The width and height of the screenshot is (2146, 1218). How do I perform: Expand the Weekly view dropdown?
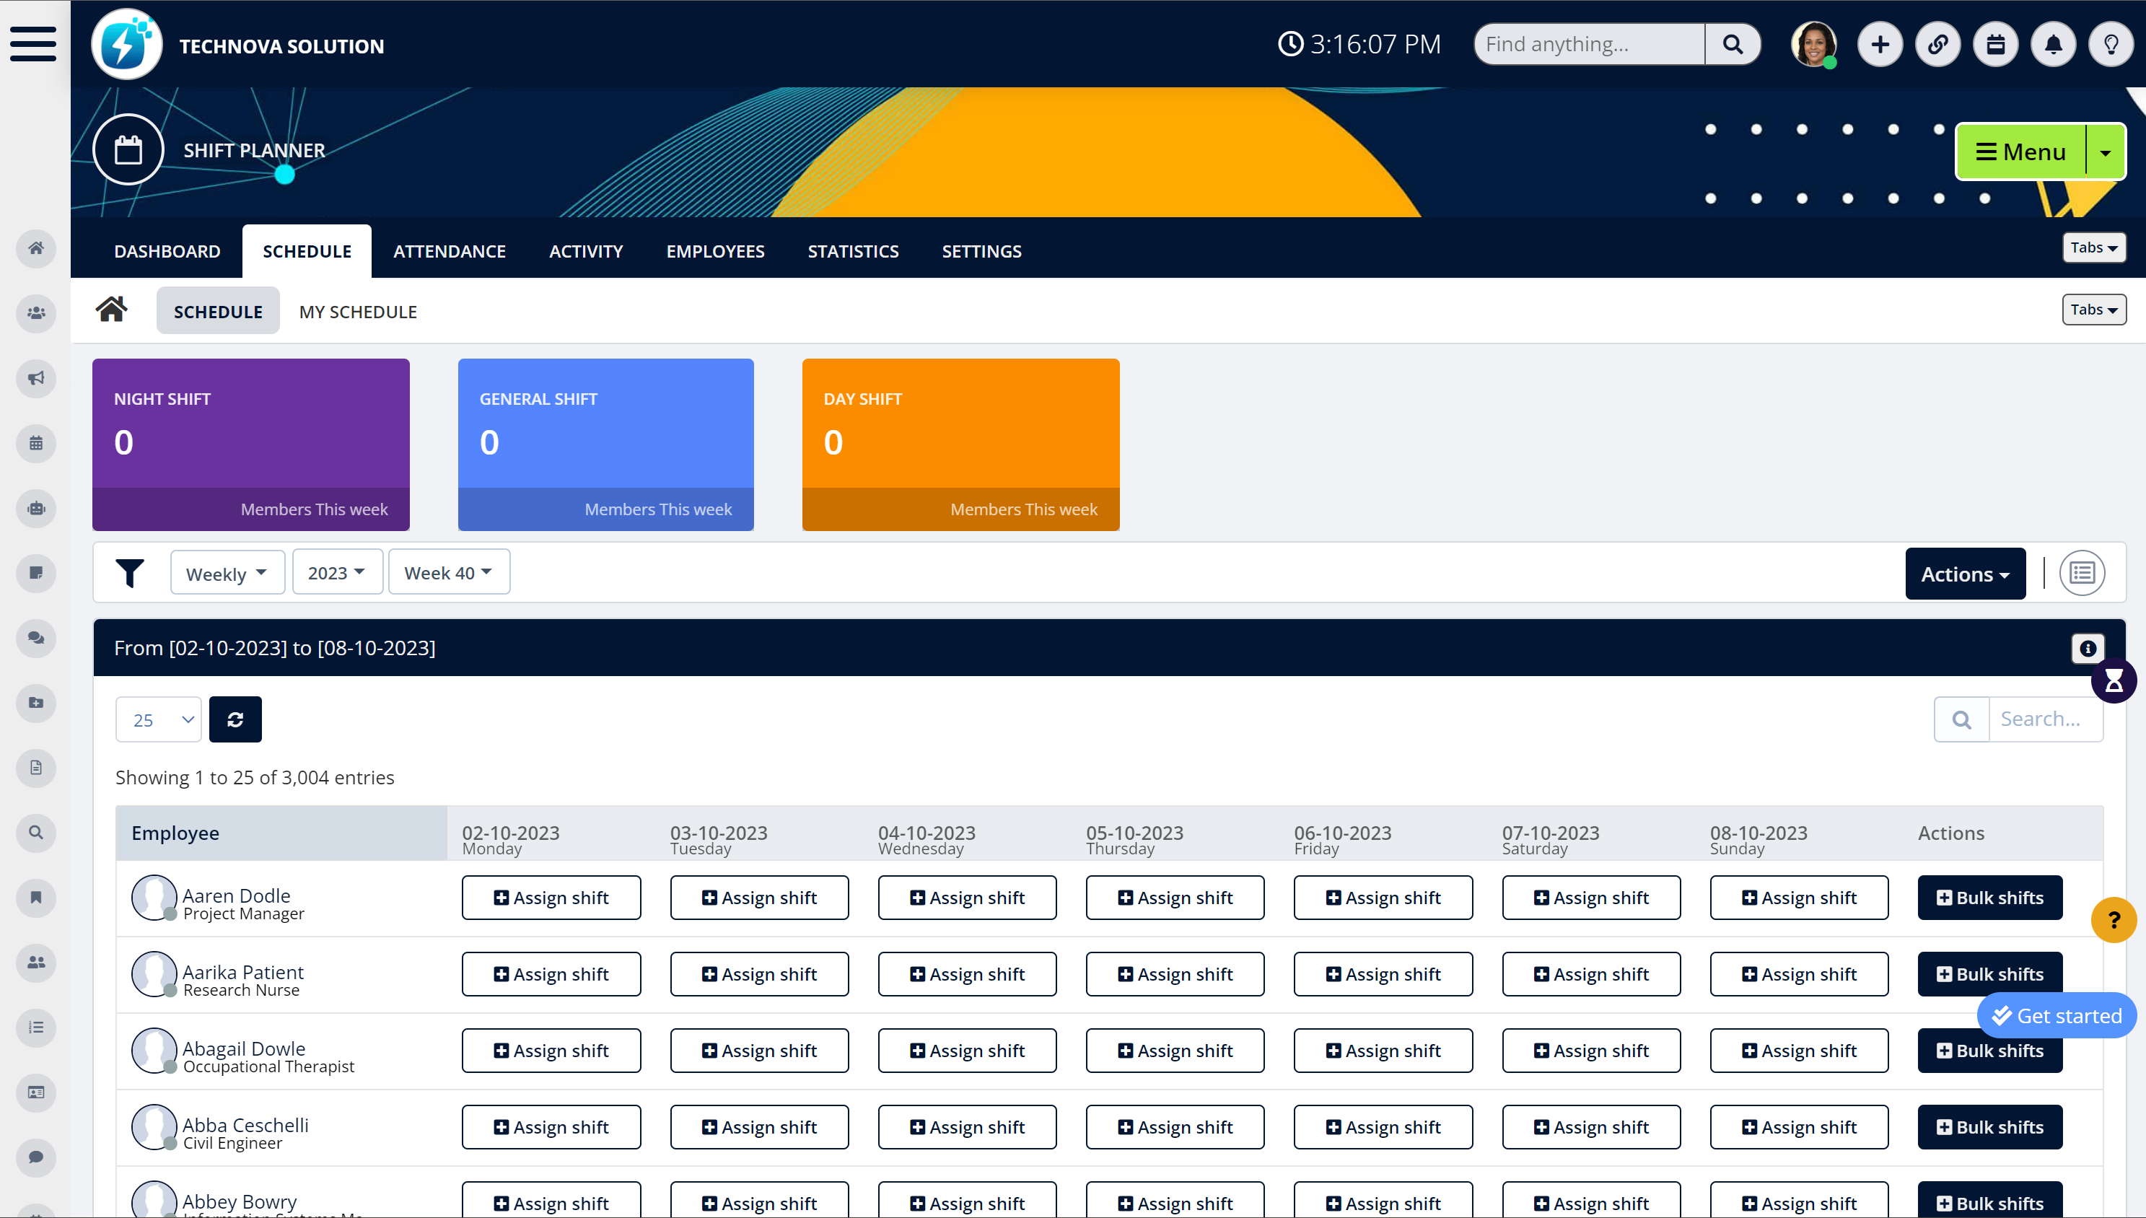click(x=227, y=573)
